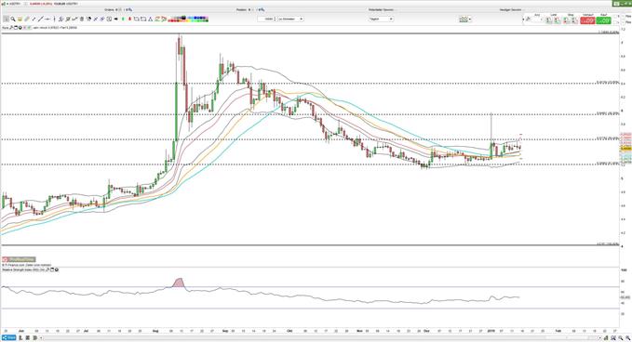The height and width of the screenshot is (342, 632).
Task: Click the second Limit order icon
Action: (557, 20)
